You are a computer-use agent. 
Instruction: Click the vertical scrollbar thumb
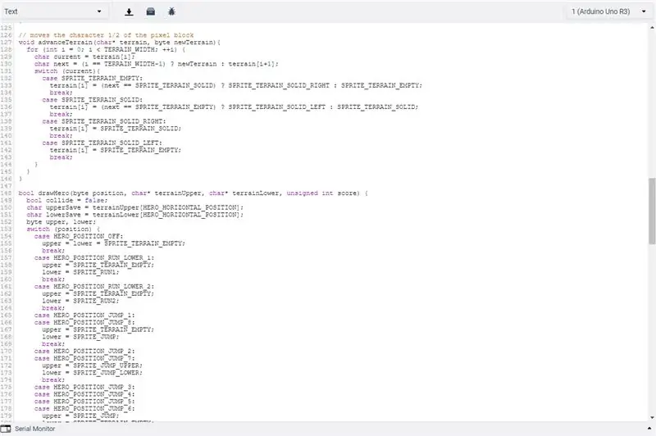pos(652,211)
